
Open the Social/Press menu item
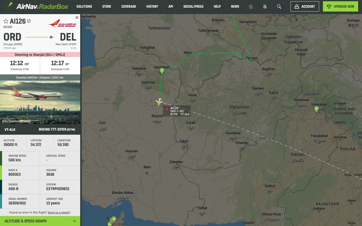click(x=193, y=6)
